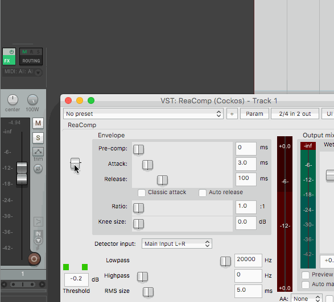Click the Ratio slider handle
Screen dimensions: 334x302
click(x=138, y=208)
